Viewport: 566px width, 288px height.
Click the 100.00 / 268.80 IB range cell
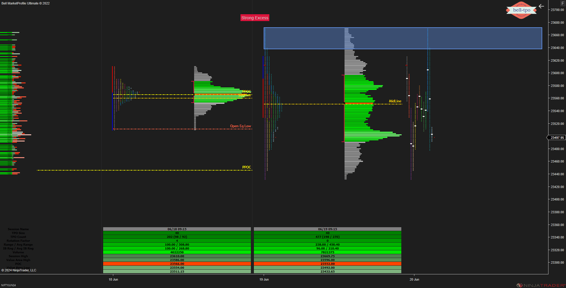pos(177,248)
